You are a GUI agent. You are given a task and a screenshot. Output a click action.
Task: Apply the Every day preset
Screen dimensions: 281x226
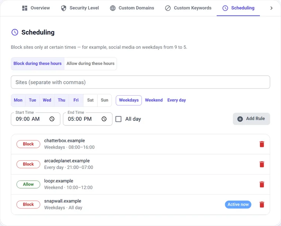176,100
